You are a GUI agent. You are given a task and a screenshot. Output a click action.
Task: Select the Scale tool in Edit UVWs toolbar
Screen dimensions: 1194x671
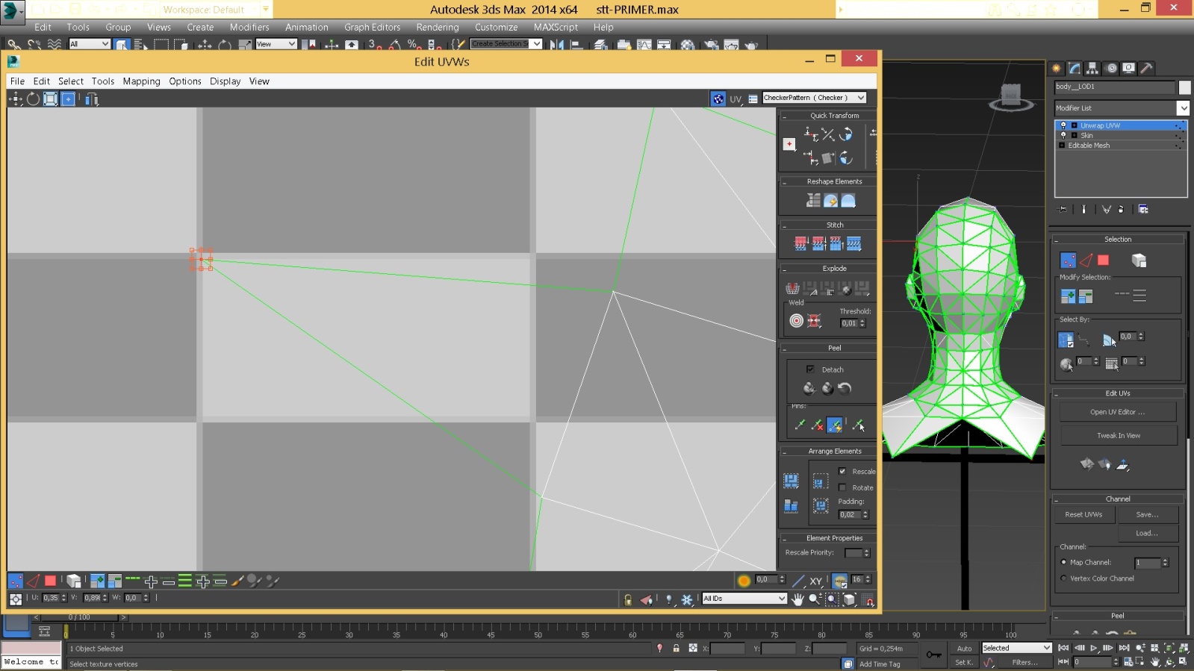click(50, 99)
